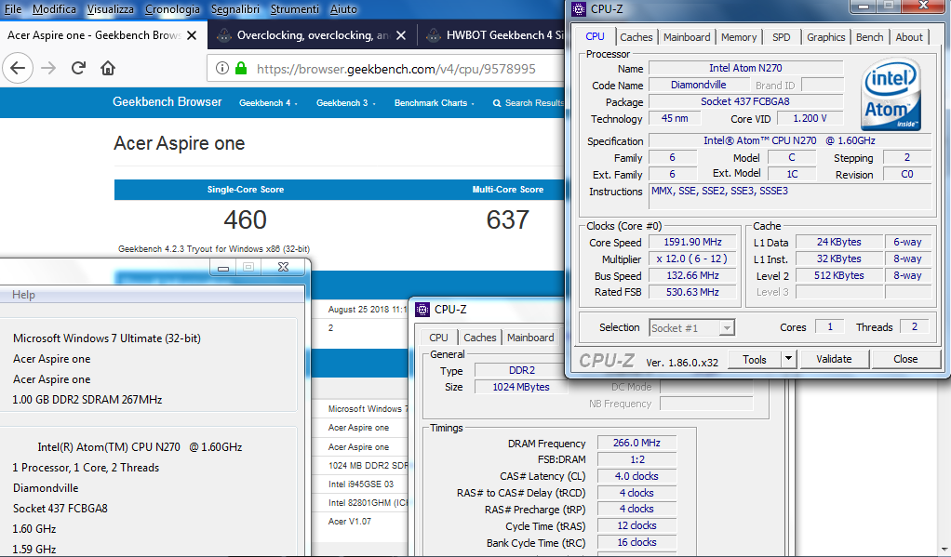951x557 pixels.
Task: Click the Multi-Core Score 637
Action: (x=508, y=219)
